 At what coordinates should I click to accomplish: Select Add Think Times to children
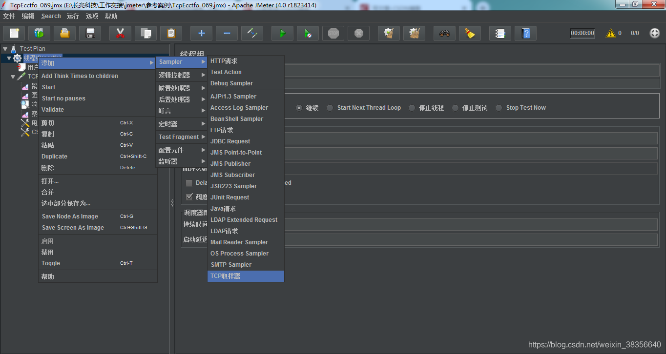pyautogui.click(x=98, y=76)
